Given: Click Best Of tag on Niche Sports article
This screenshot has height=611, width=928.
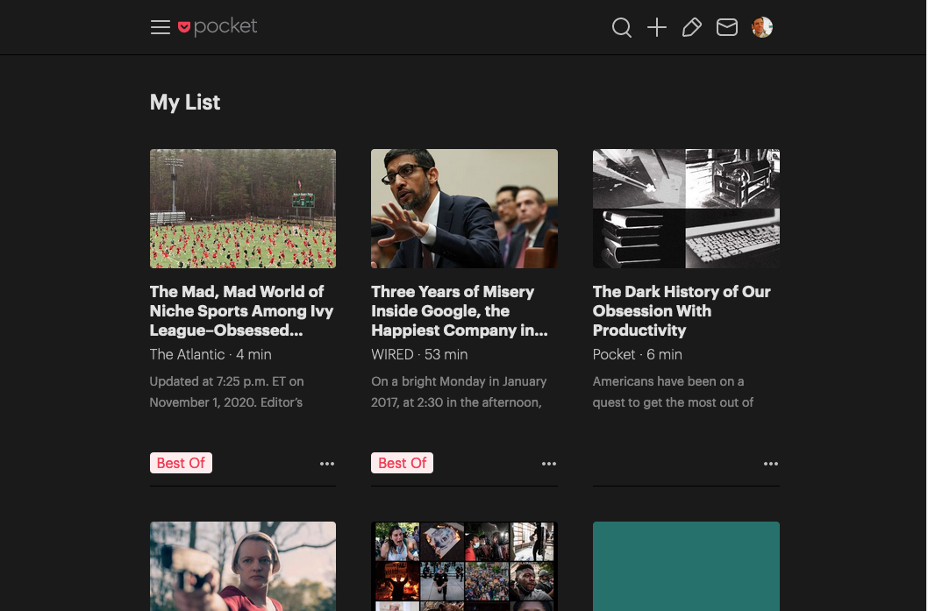Looking at the screenshot, I should [181, 463].
